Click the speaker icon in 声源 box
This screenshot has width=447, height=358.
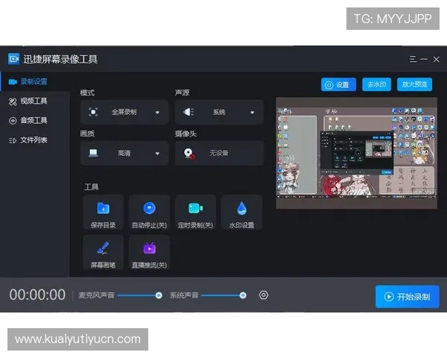(x=188, y=112)
